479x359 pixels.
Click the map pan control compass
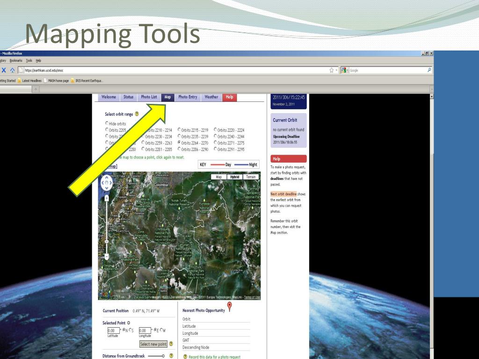[107, 183]
